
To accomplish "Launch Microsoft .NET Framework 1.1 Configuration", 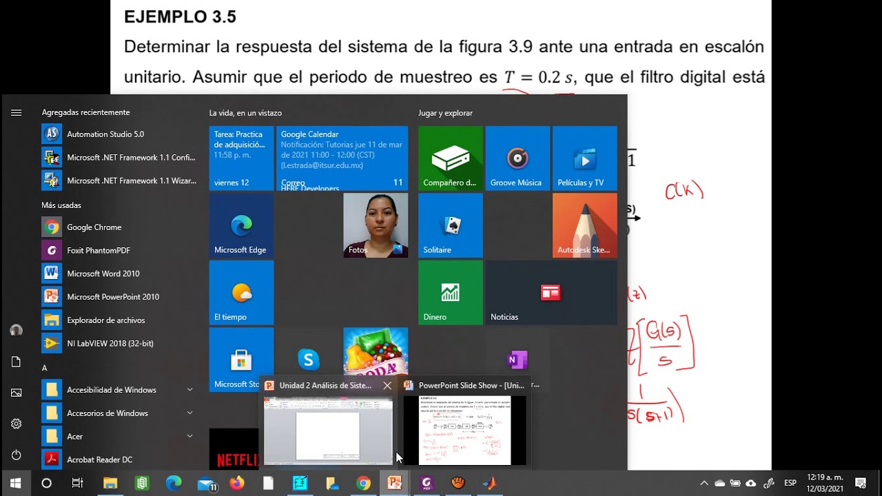I will [119, 157].
